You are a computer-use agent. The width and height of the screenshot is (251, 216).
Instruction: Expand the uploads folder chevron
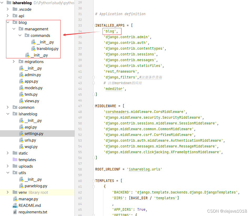click(8, 166)
